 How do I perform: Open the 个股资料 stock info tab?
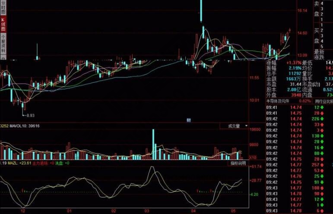[3, 44]
